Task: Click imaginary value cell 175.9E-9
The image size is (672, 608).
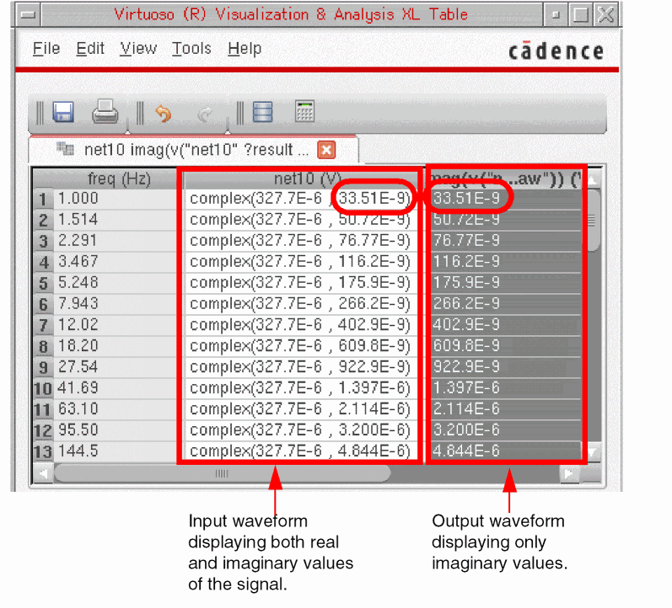Action: (506, 283)
